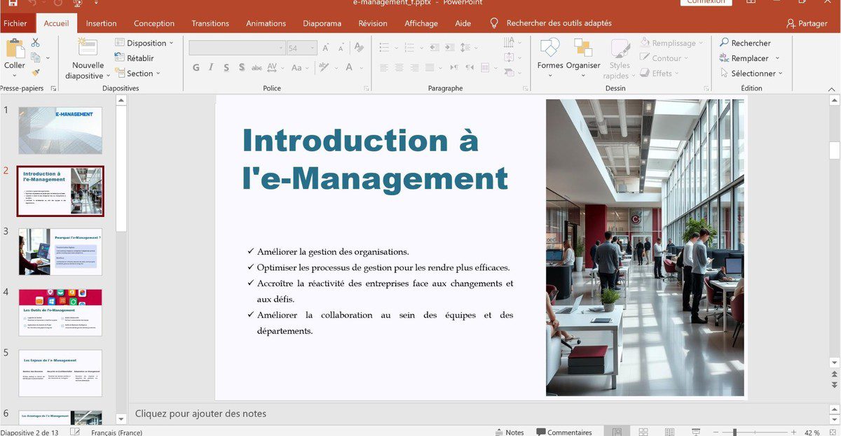Toggle text shadow S button
This screenshot has height=436, width=841.
[x=242, y=68]
